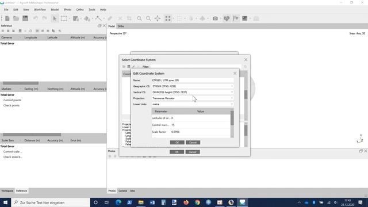
Task: Confirm Edit Coordinate System with OK
Action: coord(177,143)
